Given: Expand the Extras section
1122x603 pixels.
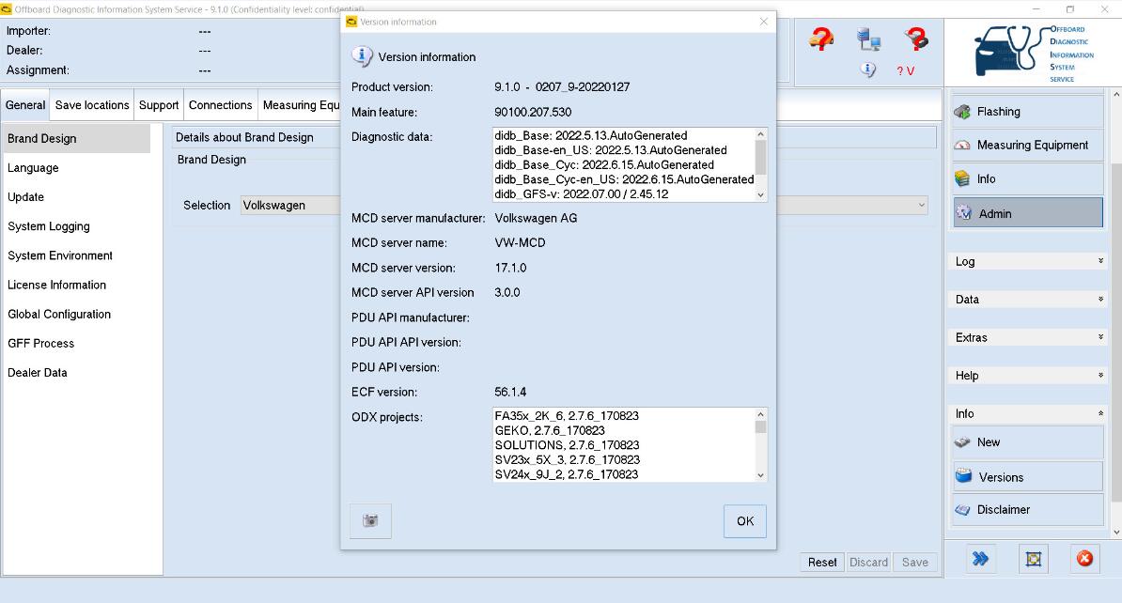Looking at the screenshot, I should [1028, 337].
